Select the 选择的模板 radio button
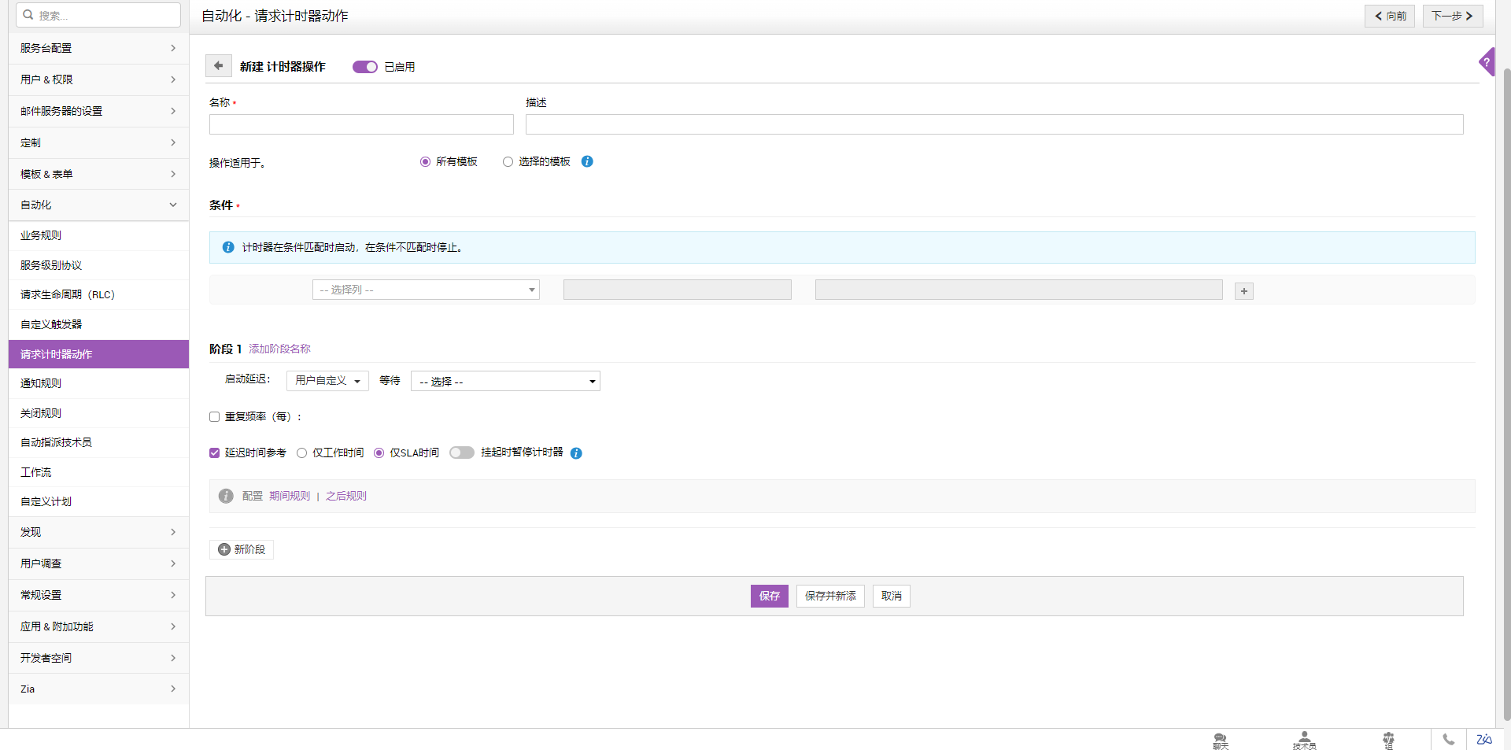 (508, 162)
